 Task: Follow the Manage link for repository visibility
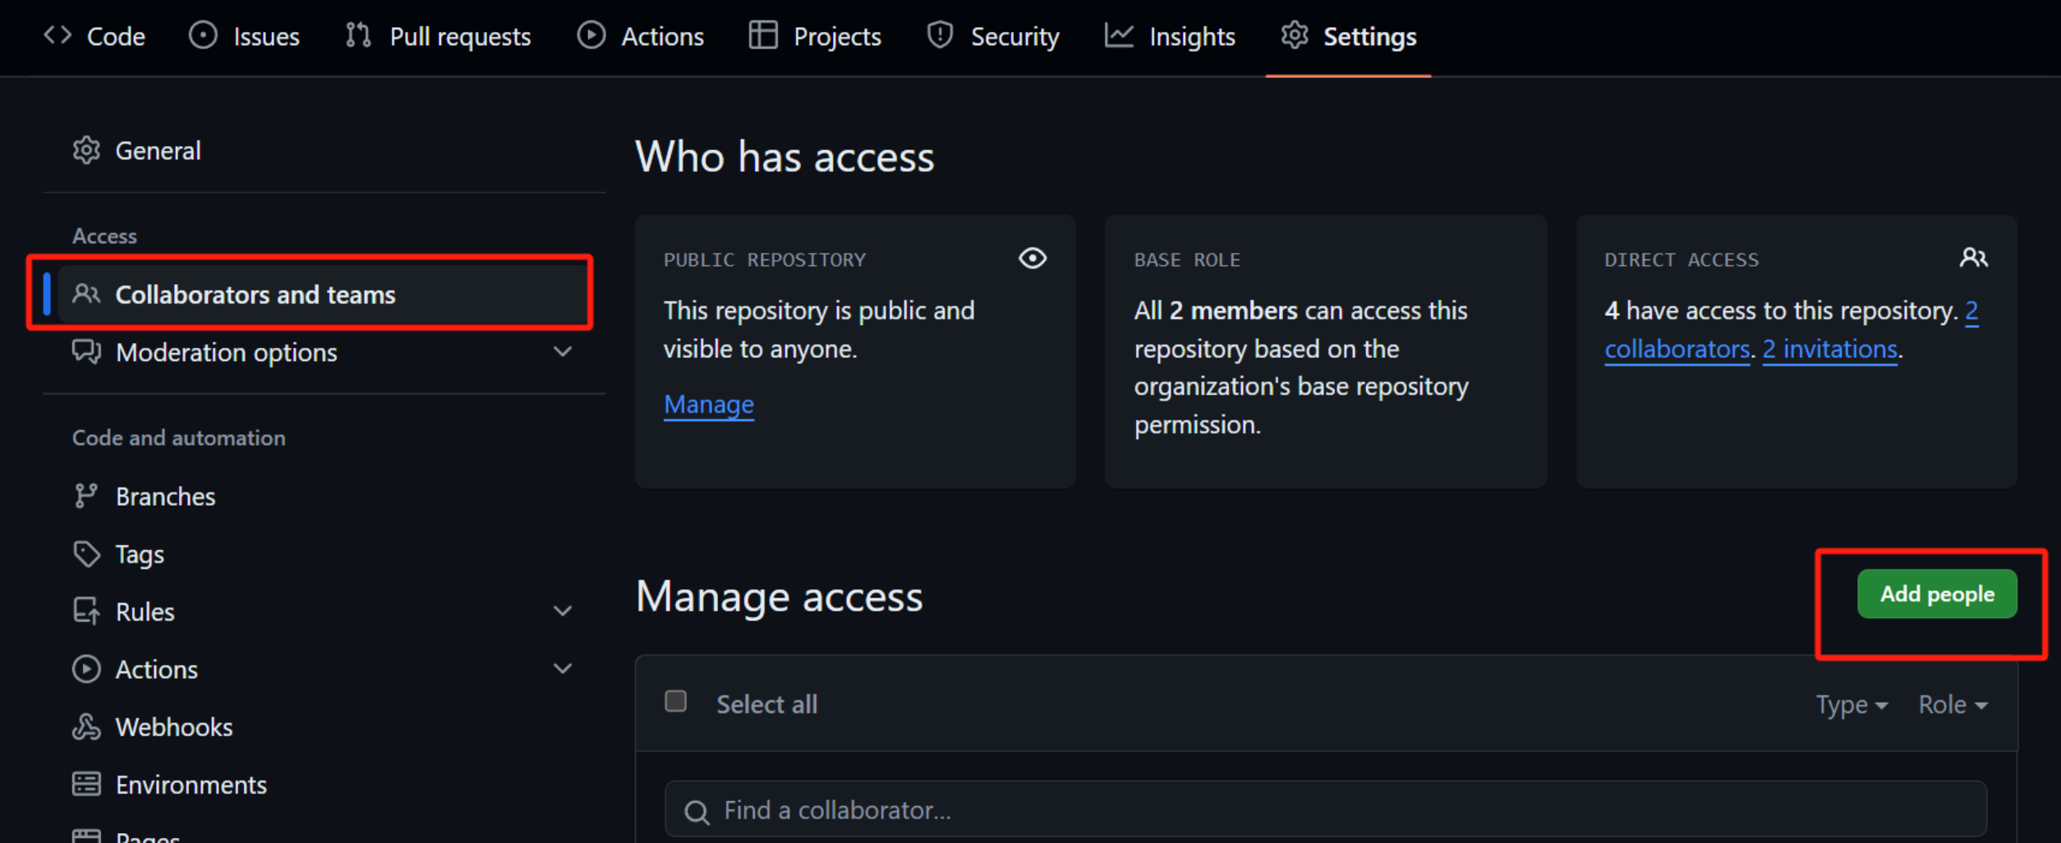(x=708, y=404)
